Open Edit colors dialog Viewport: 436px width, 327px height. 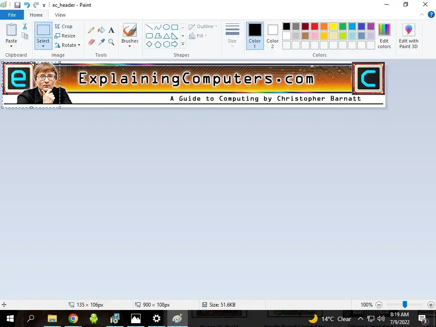pyautogui.click(x=384, y=36)
